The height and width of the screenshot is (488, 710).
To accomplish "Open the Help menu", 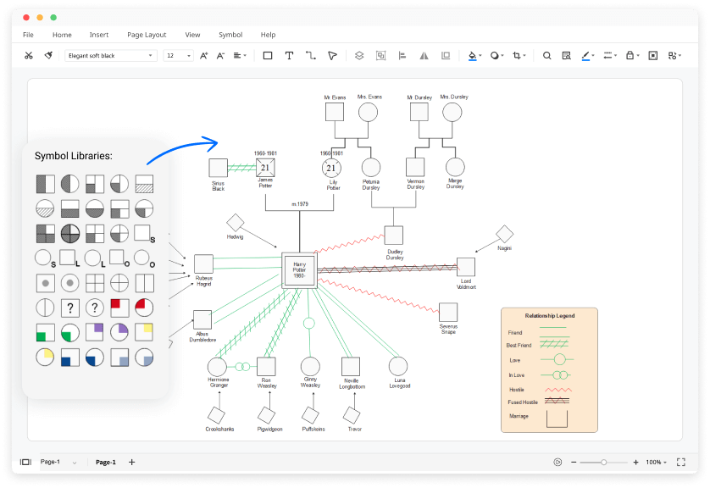I will [268, 35].
